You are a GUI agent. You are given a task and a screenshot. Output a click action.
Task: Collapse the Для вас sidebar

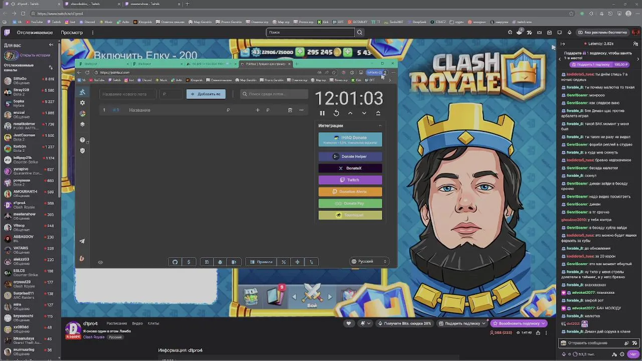coord(51,45)
